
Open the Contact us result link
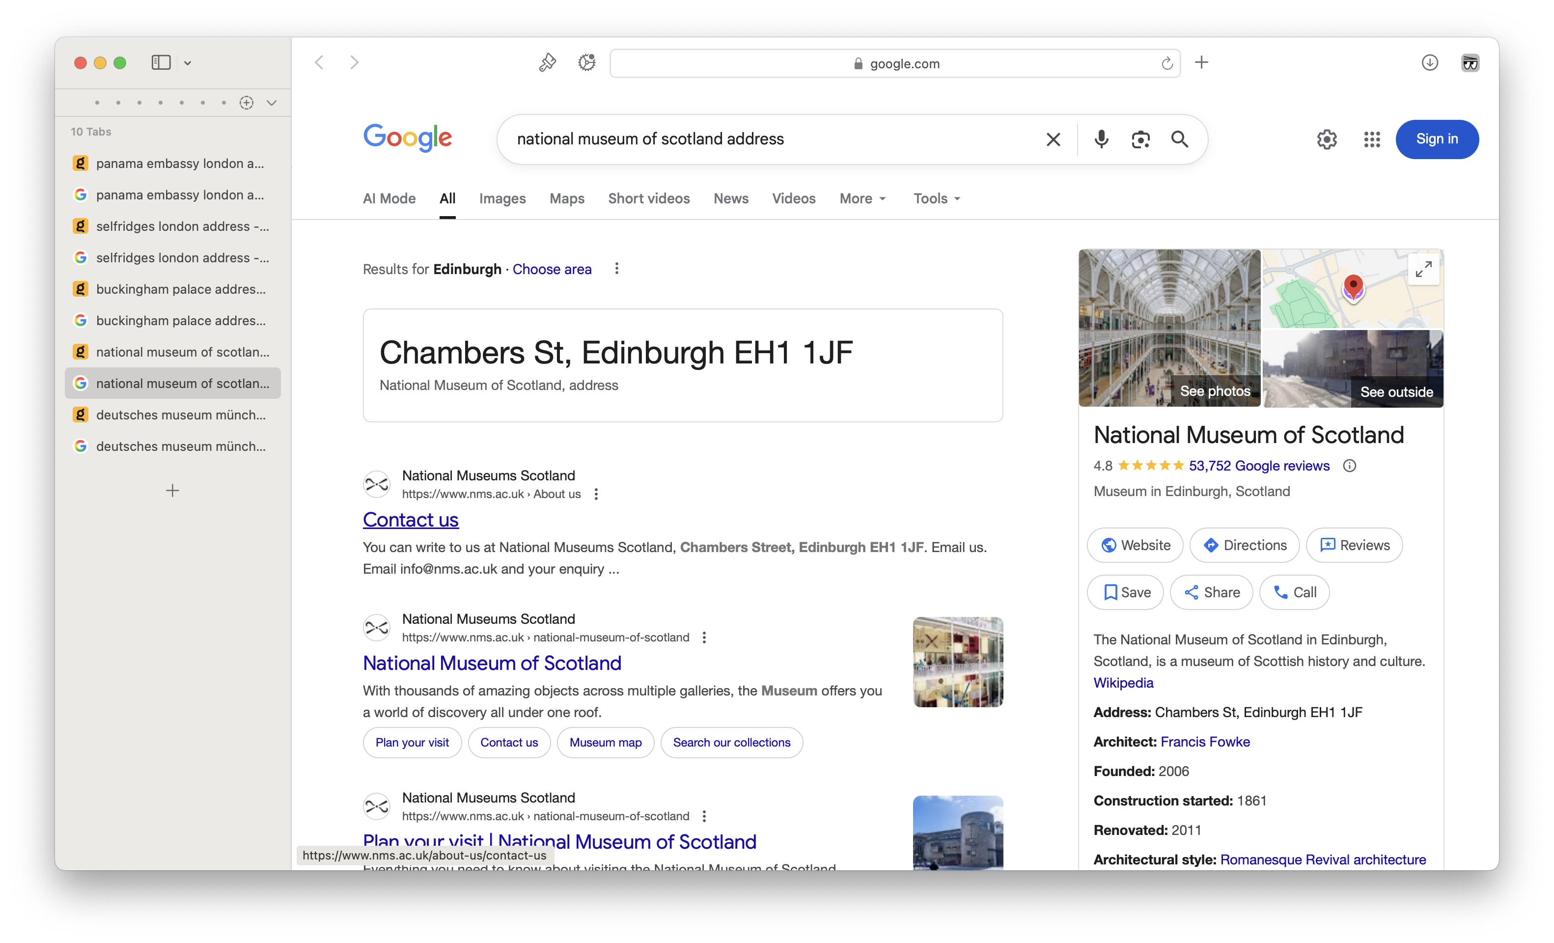click(411, 520)
